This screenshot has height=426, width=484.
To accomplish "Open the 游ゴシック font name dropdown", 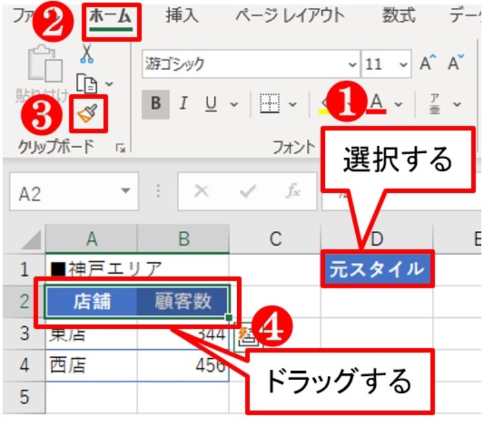I will tap(353, 64).
